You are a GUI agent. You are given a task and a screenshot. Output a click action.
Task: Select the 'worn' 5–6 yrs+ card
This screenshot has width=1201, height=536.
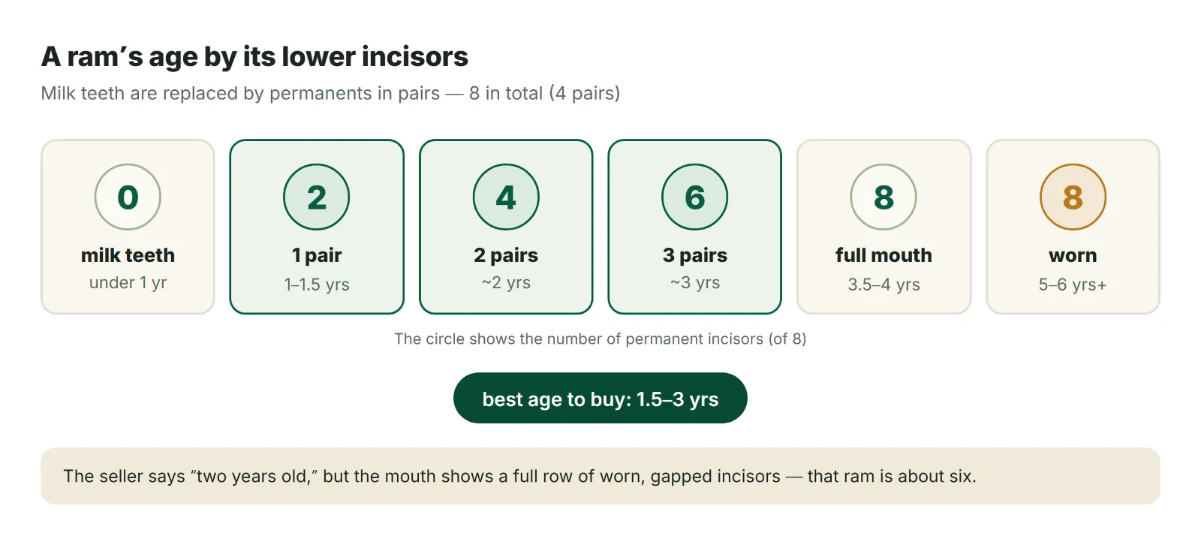[x=1073, y=227]
